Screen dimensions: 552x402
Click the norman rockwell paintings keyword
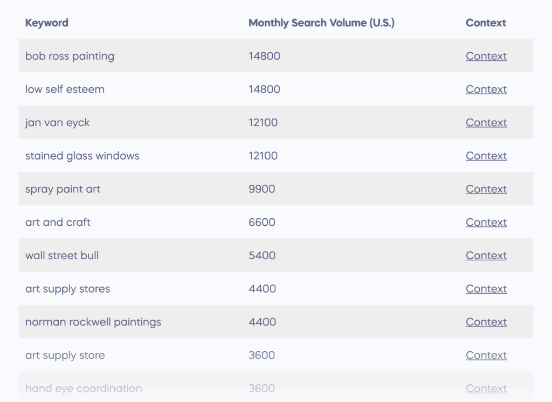[x=93, y=322]
